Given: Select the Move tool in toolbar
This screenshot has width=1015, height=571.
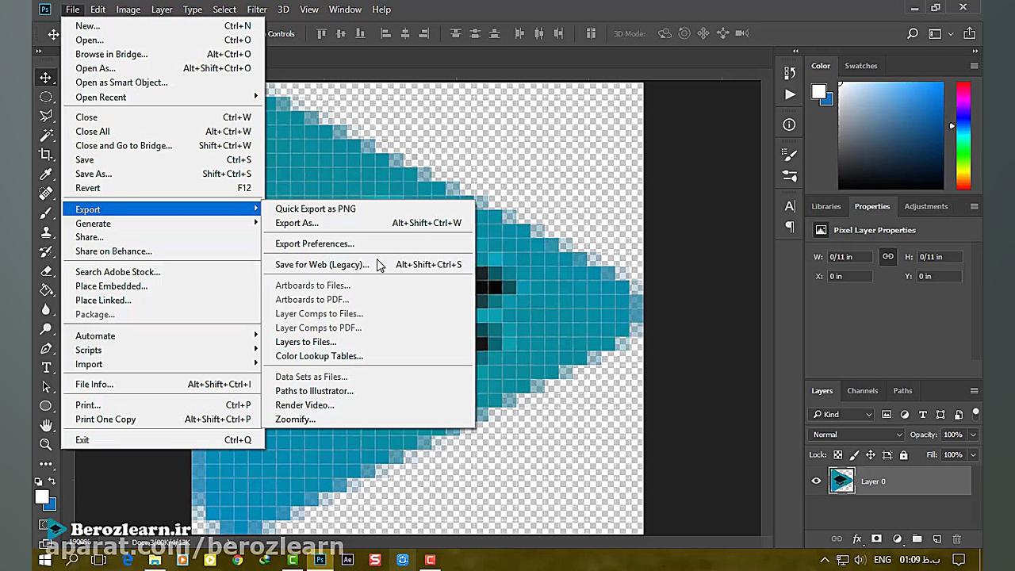Looking at the screenshot, I should tap(46, 78).
